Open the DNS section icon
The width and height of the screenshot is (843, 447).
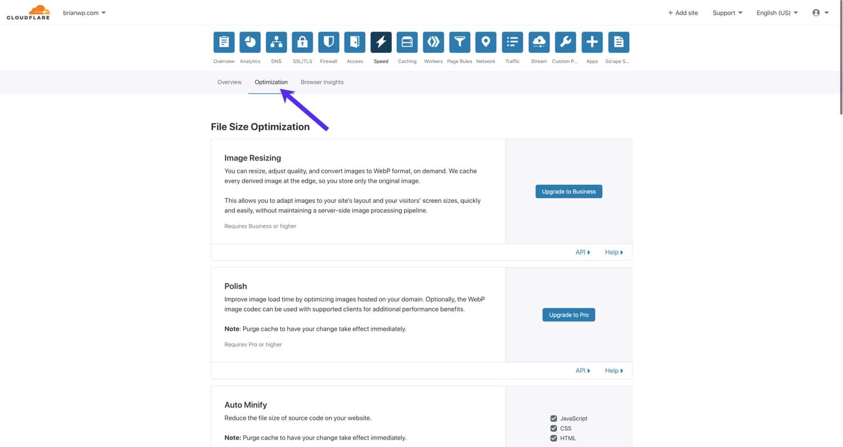point(276,42)
